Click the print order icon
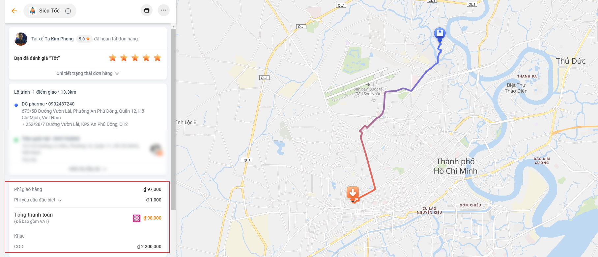Viewport: 598px width, 257px height. tap(147, 10)
